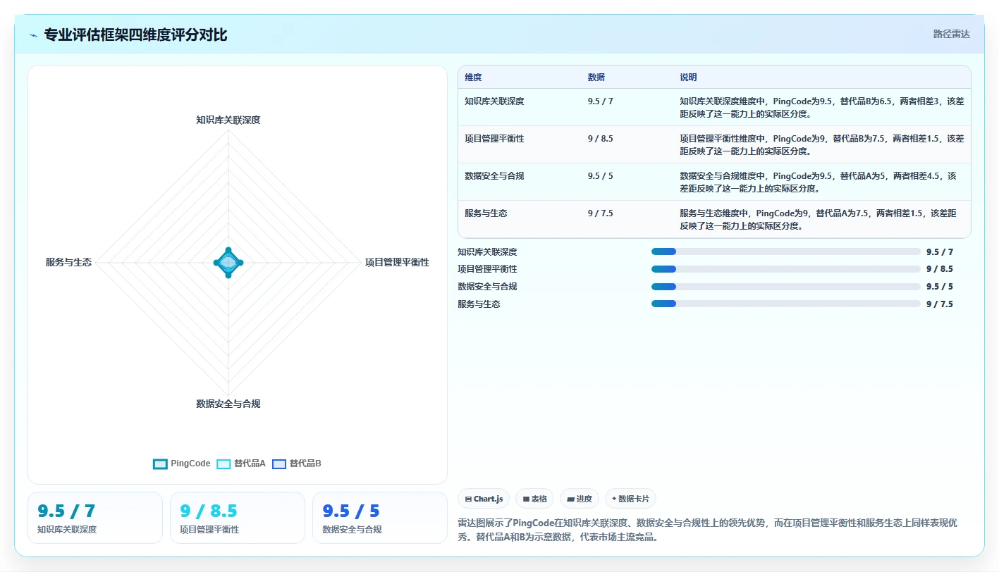Select table row cell 数据安全与合规
Viewport: 999px width, 572px height.
pyautogui.click(x=494, y=176)
